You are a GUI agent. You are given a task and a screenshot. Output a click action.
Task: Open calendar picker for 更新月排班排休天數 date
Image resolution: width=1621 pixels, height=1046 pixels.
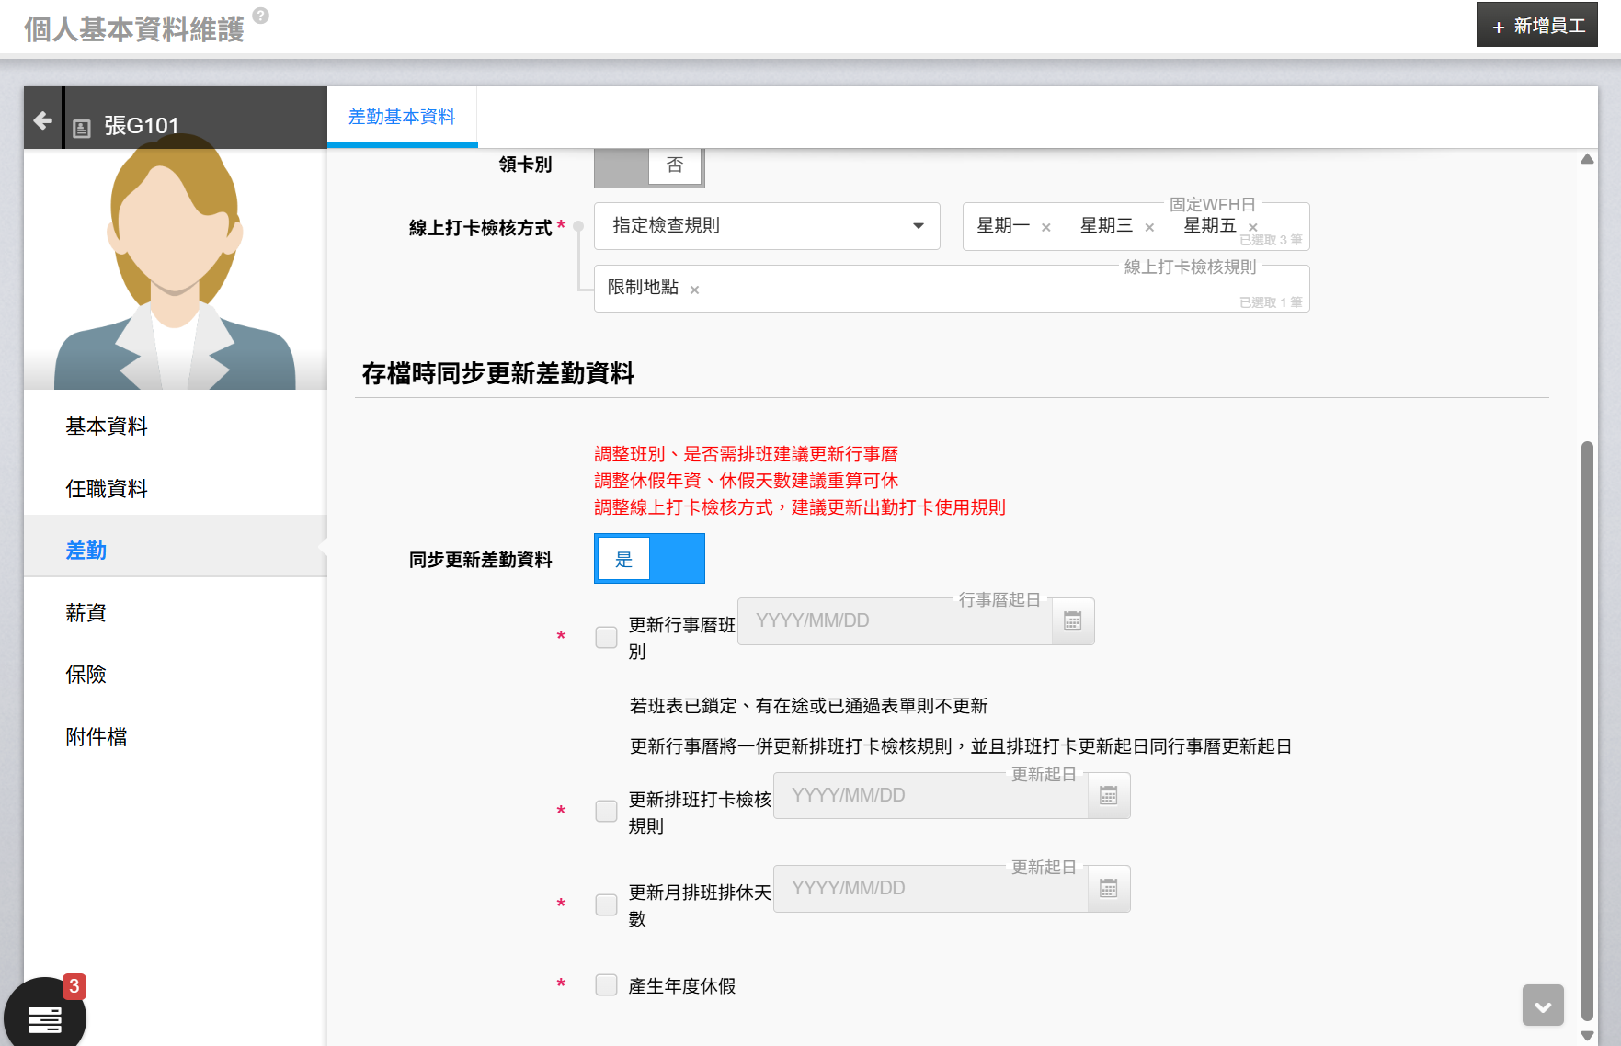(x=1108, y=889)
